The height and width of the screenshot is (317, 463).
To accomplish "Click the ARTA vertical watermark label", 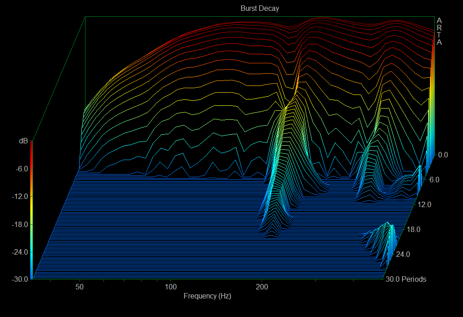I will point(439,31).
